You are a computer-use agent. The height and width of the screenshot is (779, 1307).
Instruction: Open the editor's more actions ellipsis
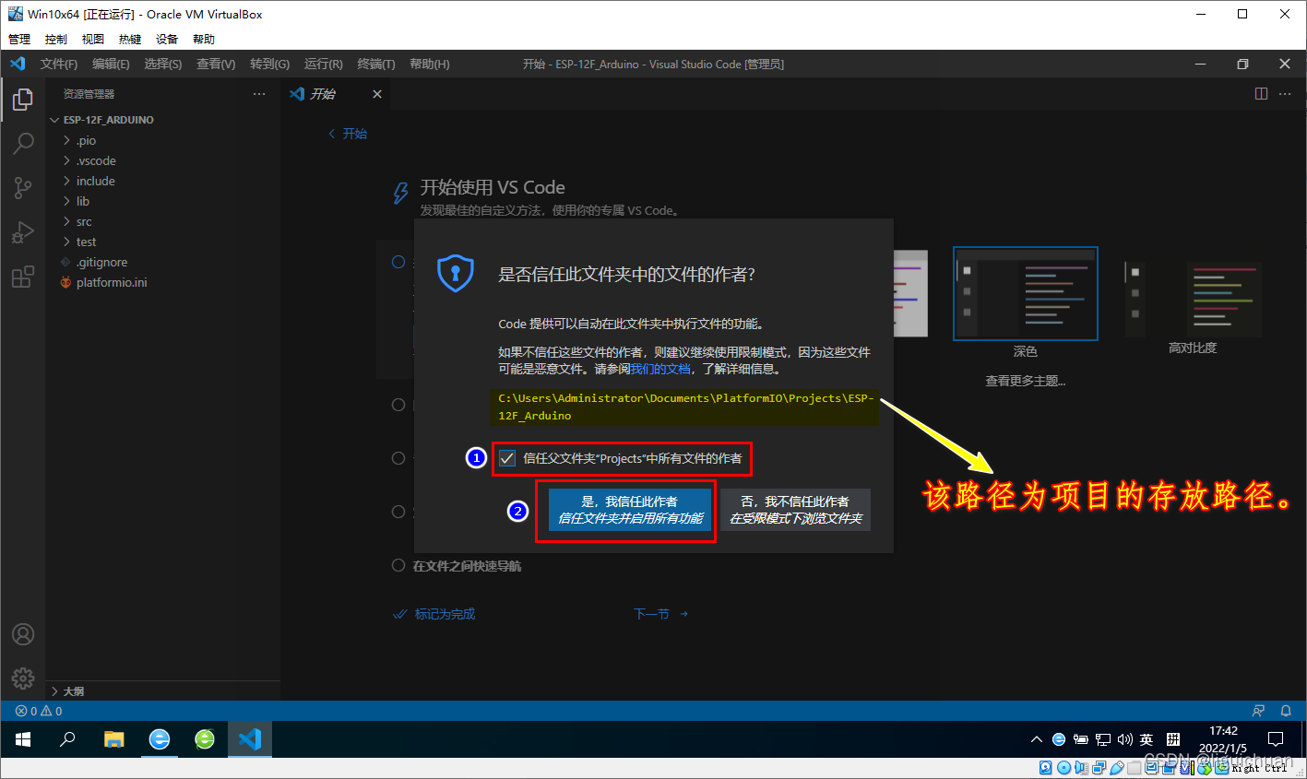point(1285,94)
